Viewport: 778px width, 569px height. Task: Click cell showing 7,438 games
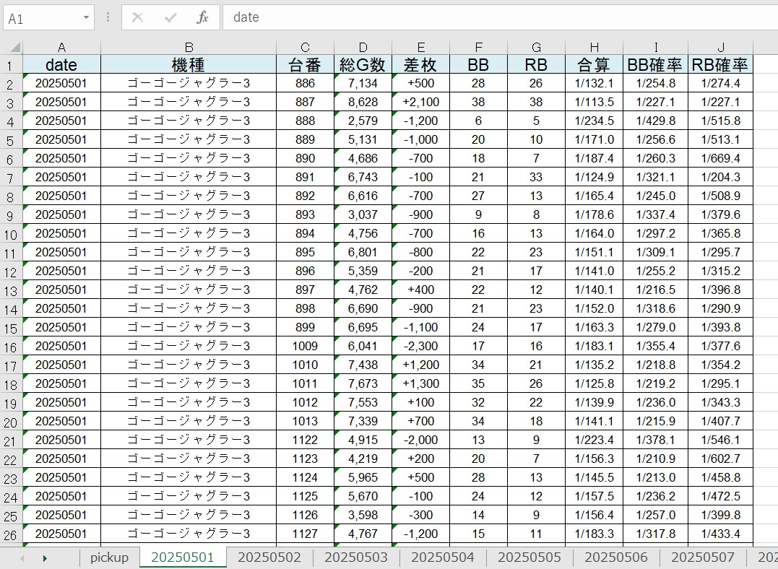(x=363, y=365)
